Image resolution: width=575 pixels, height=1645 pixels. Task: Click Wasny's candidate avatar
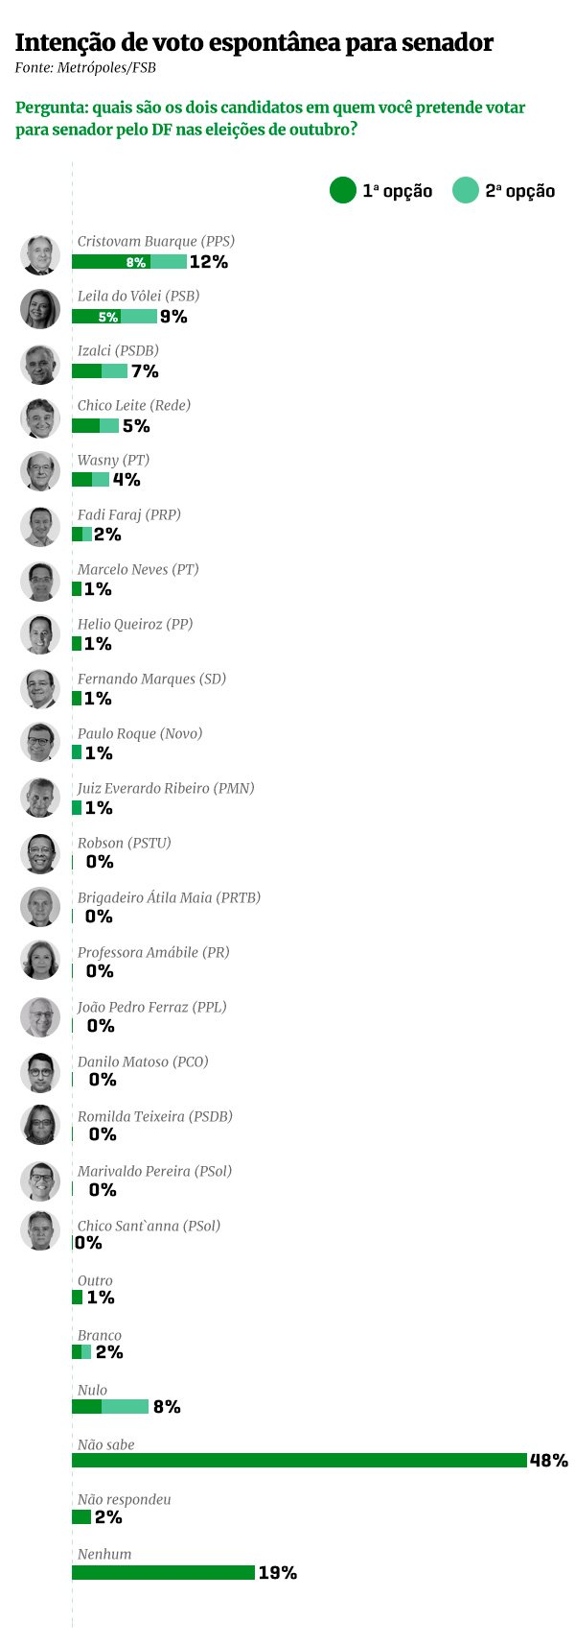pyautogui.click(x=40, y=472)
